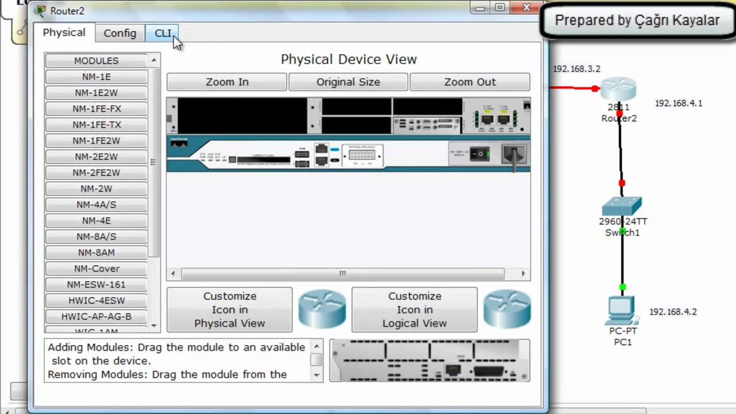Click module list scroll up arrow
736x414 pixels.
point(154,60)
